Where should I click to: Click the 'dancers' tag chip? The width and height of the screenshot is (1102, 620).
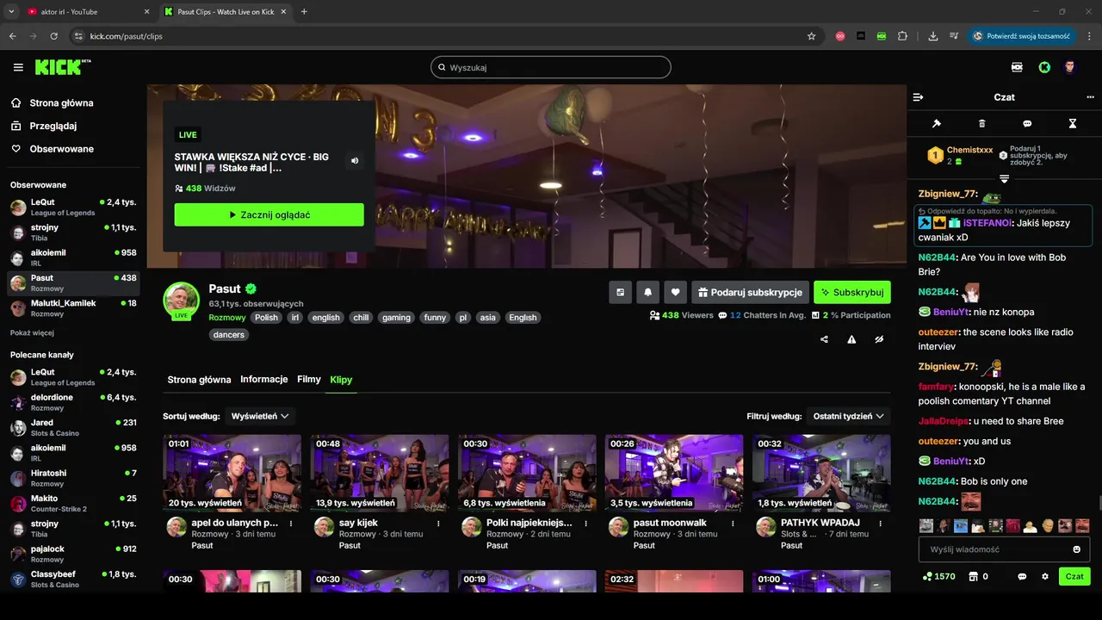(229, 334)
